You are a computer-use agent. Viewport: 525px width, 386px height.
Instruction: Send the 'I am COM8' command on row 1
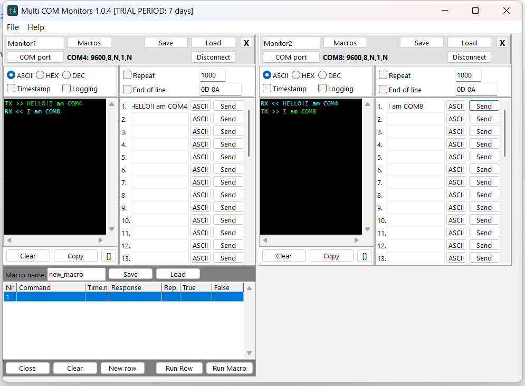pos(484,105)
